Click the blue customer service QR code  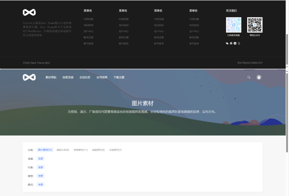pyautogui.click(x=233, y=25)
